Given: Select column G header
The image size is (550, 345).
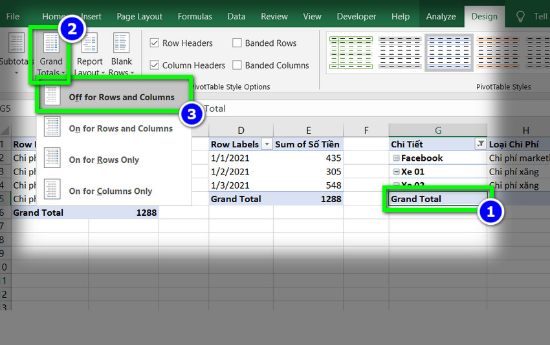Looking at the screenshot, I should point(438,131).
